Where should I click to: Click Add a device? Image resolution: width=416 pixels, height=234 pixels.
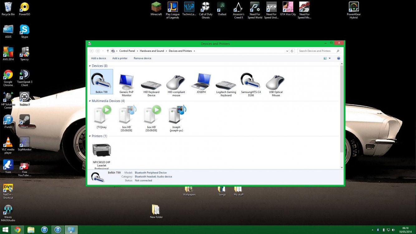(x=98, y=58)
